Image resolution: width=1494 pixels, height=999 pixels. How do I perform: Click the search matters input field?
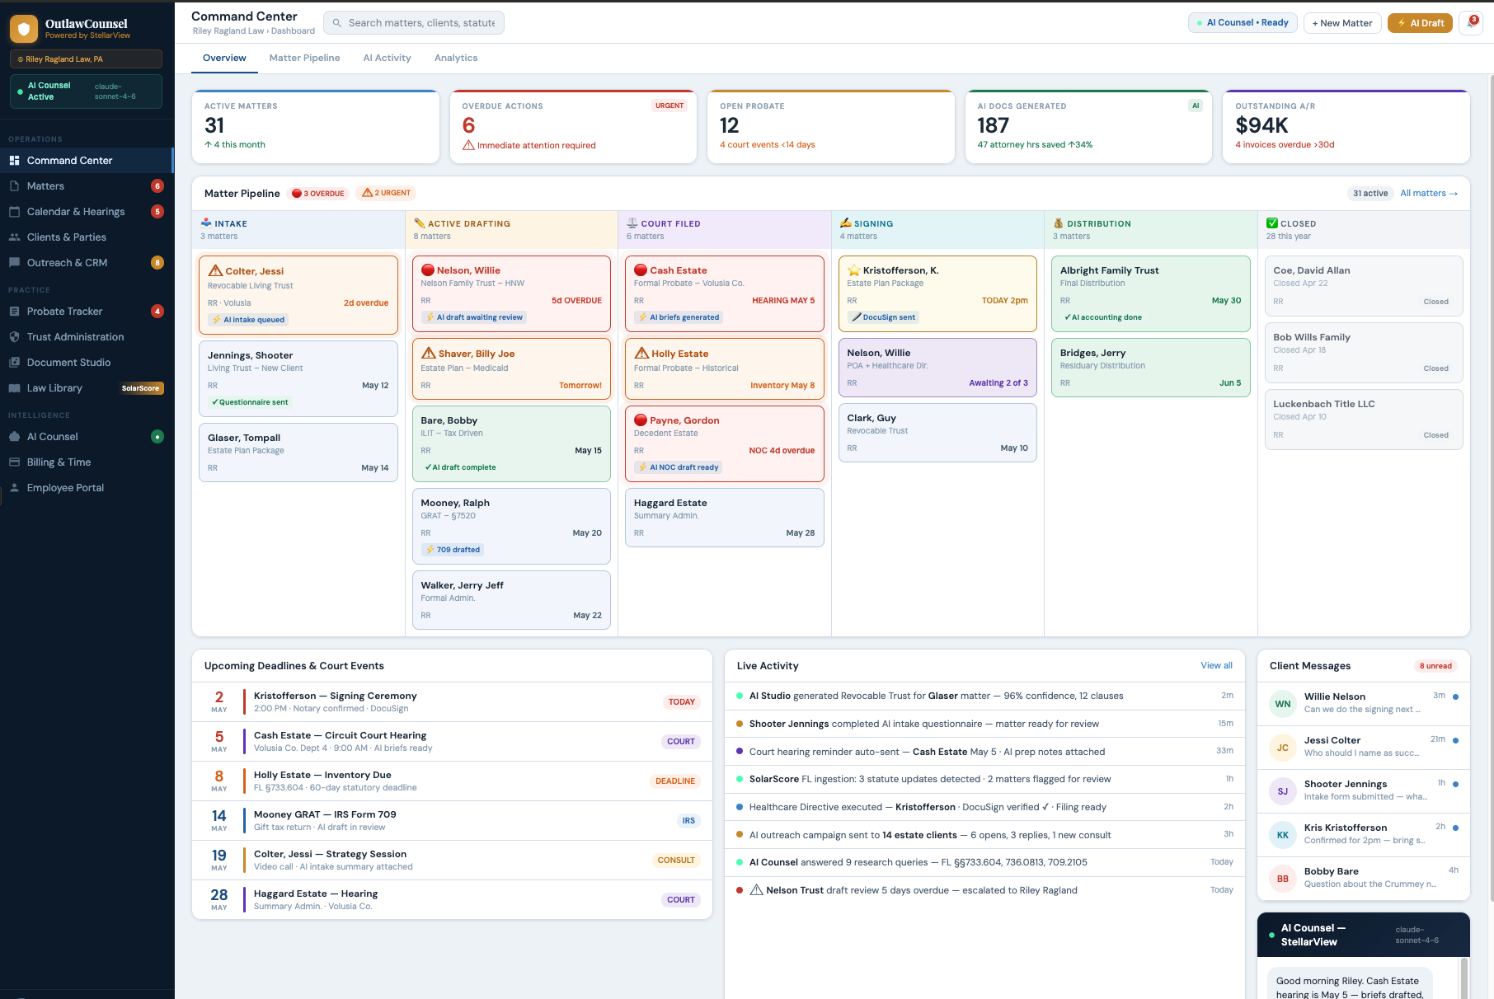(x=420, y=23)
